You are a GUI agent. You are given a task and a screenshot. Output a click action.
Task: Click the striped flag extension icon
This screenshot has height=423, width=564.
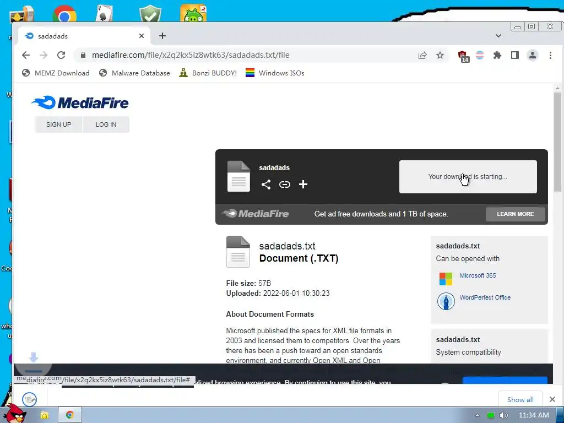click(480, 55)
